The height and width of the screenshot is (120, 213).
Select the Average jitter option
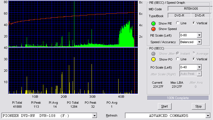(x=193, y=53)
